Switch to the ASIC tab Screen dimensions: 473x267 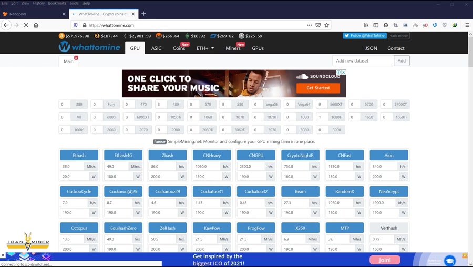pos(156,48)
